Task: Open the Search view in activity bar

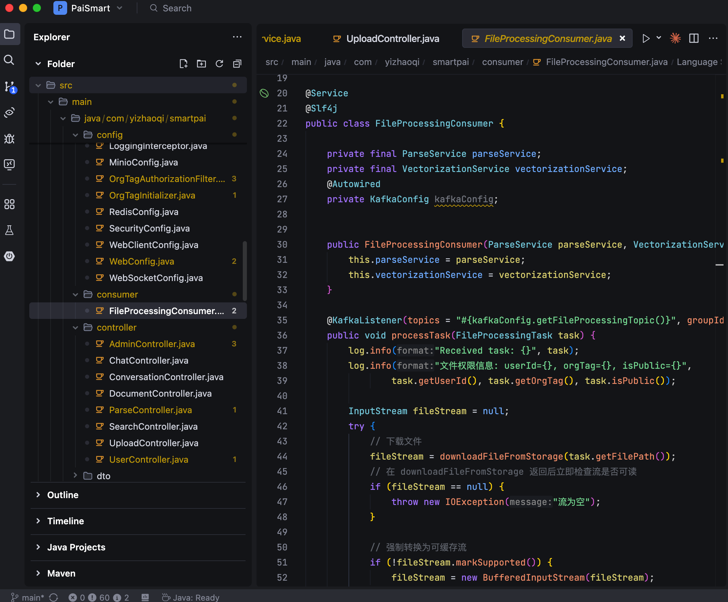Action: point(9,60)
